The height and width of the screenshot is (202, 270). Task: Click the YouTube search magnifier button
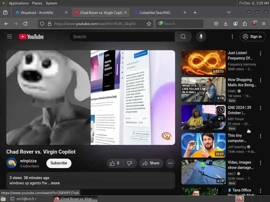(x=183, y=37)
